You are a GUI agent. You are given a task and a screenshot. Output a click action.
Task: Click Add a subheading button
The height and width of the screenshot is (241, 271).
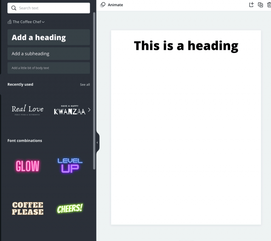click(x=49, y=54)
